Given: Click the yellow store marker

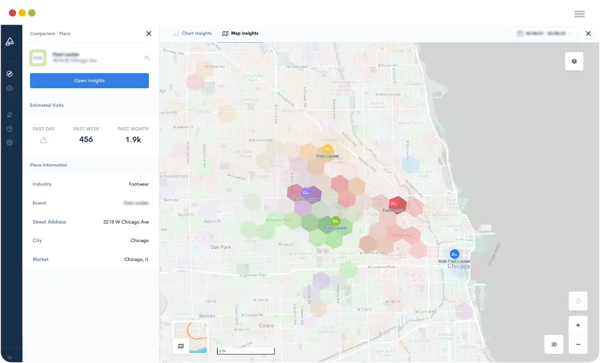Looking at the screenshot, I should tap(327, 149).
